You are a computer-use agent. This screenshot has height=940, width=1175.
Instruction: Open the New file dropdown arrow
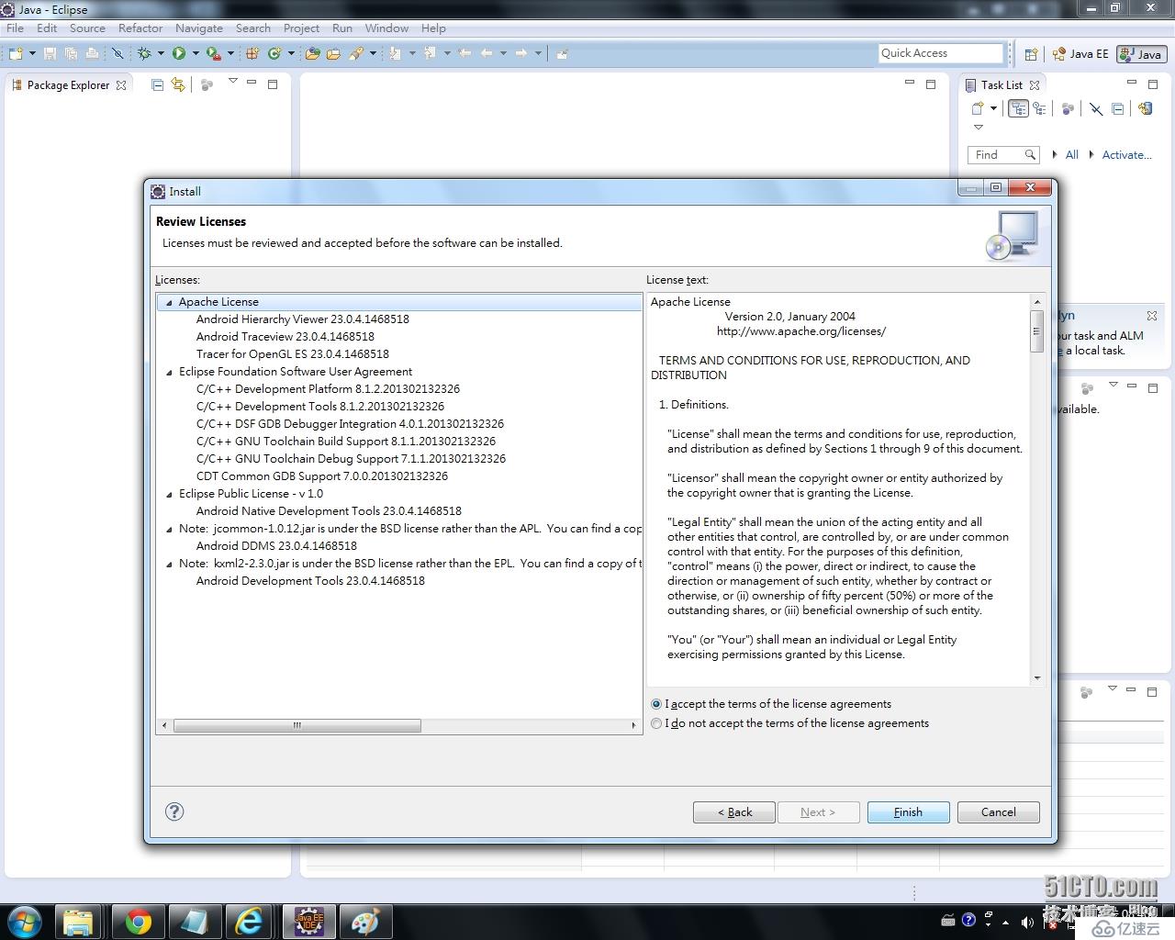click(32, 53)
